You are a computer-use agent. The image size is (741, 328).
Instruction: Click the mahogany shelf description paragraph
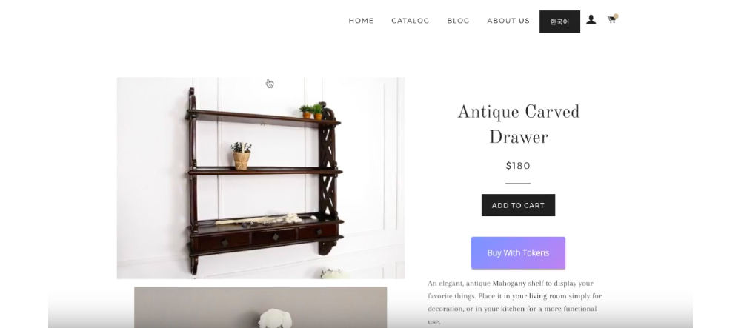point(515,302)
